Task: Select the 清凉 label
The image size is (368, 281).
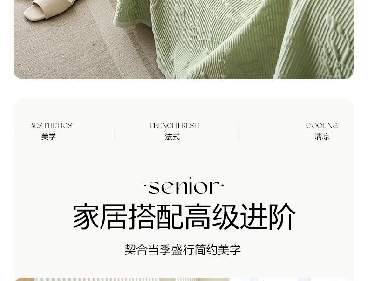Action: [x=322, y=137]
